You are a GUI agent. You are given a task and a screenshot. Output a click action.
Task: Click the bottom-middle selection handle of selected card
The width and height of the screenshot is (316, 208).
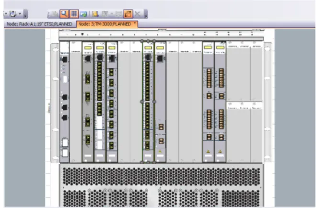148,162
